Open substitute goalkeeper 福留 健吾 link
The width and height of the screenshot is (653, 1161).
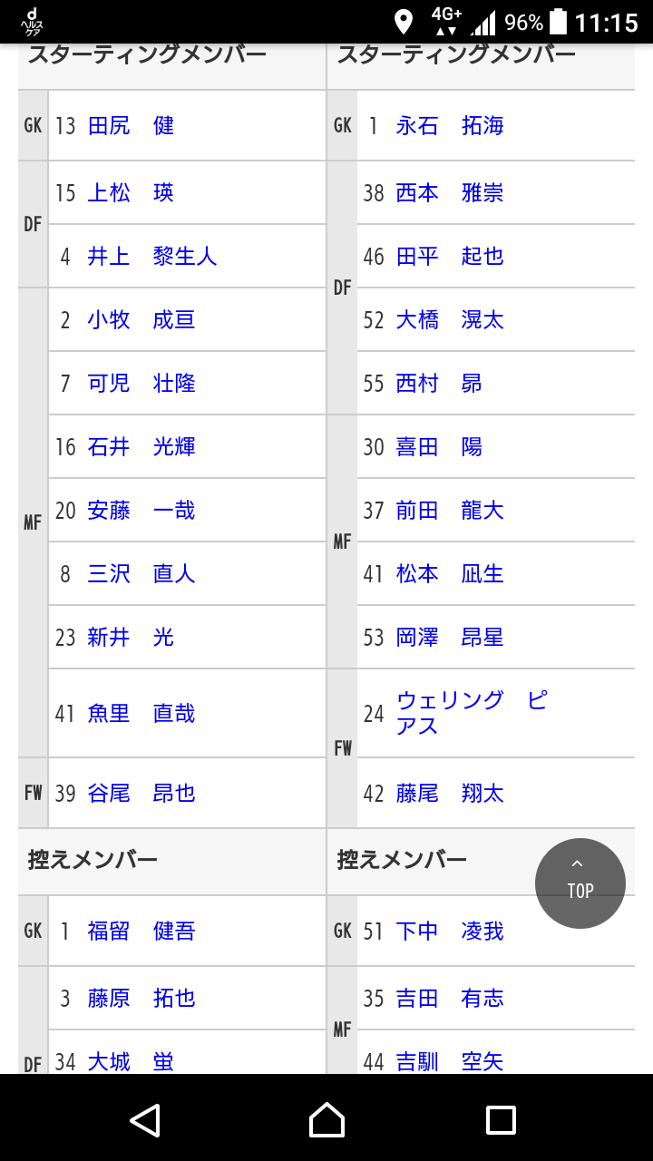point(141,932)
